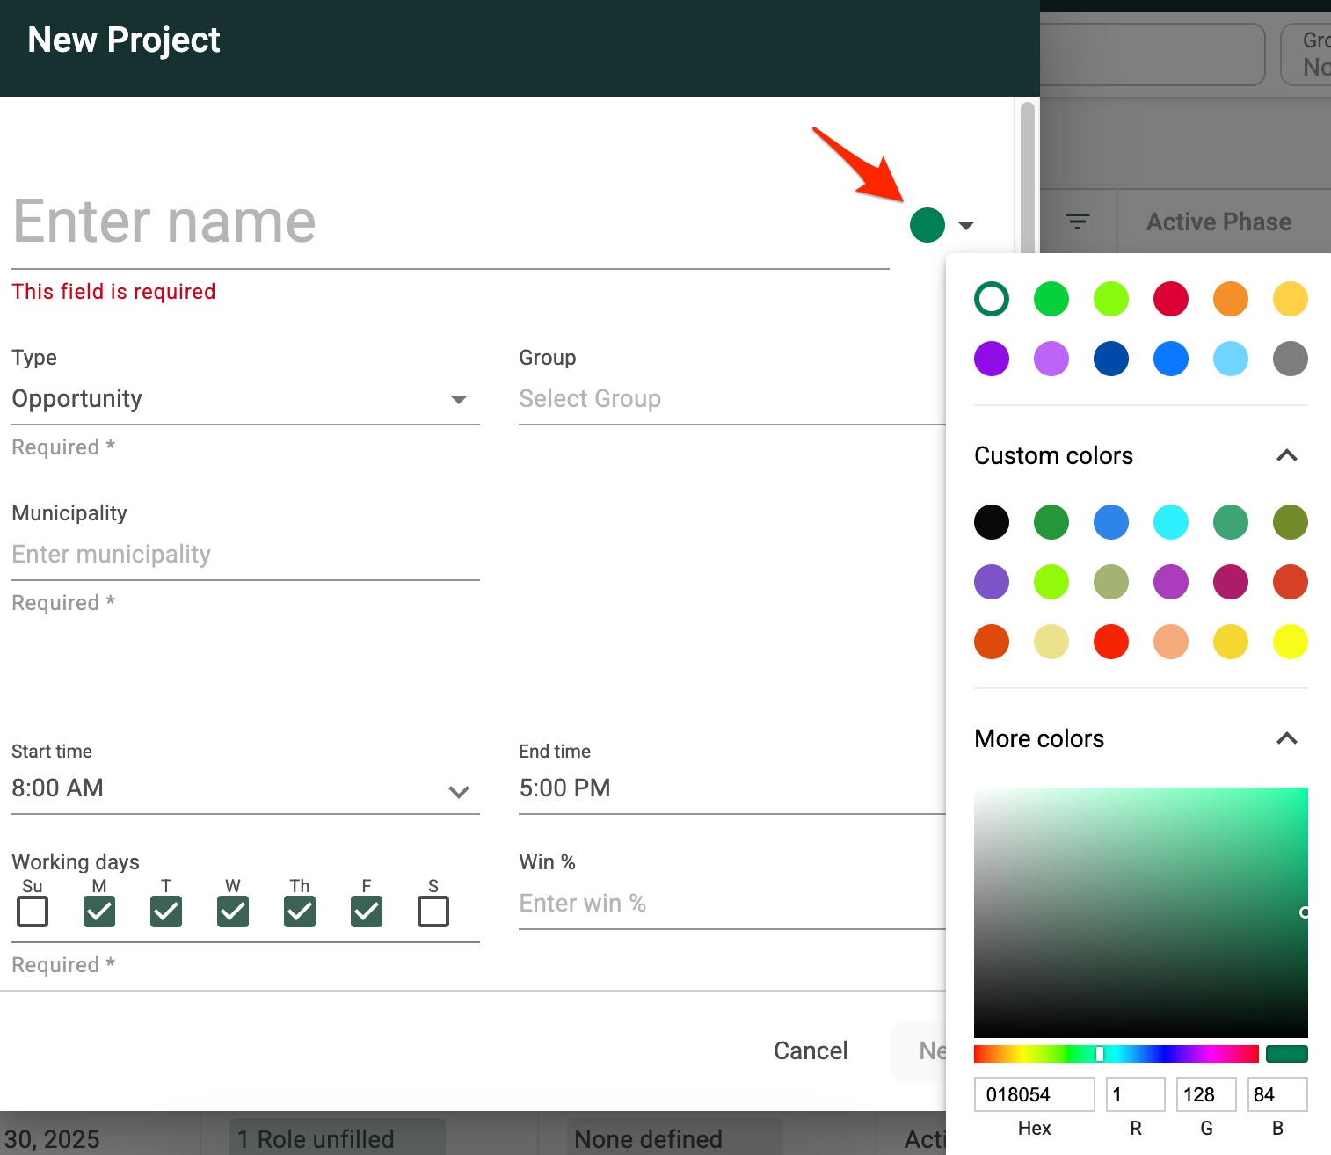The height and width of the screenshot is (1155, 1331).
Task: Select the golden yellow preset swatch
Action: (x=1291, y=299)
